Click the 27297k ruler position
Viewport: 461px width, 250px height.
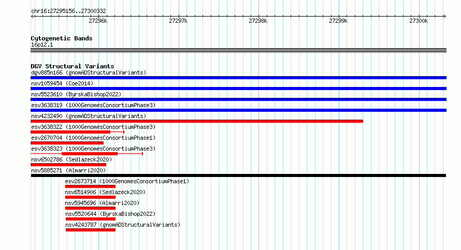[x=178, y=21]
